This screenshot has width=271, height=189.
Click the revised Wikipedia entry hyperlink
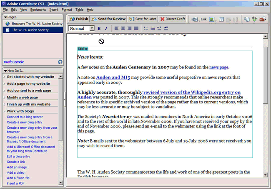192,92
